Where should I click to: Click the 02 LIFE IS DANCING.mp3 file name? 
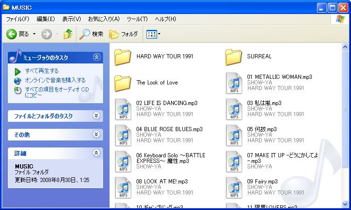[x=167, y=103]
